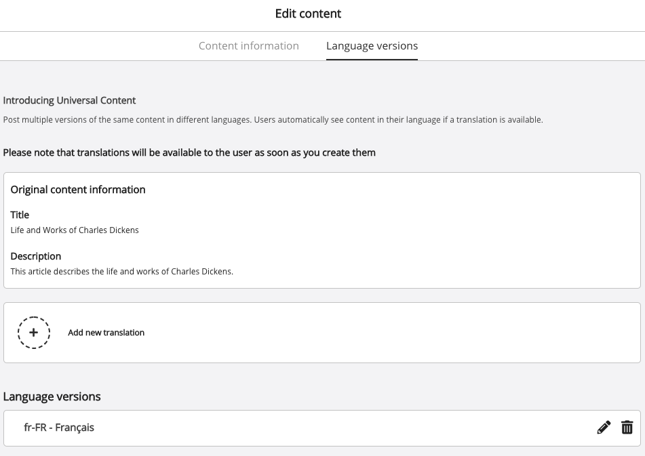Screen dimensions: 645x456
Task: Click the "Introducing Universal Content" heading
Action: coord(69,100)
